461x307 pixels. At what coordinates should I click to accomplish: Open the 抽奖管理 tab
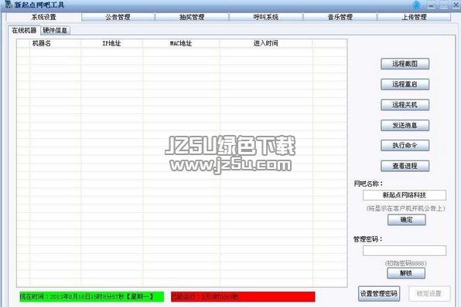click(x=192, y=17)
